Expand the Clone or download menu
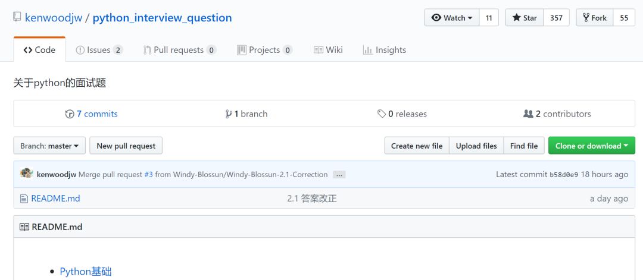643x280 pixels. click(591, 146)
